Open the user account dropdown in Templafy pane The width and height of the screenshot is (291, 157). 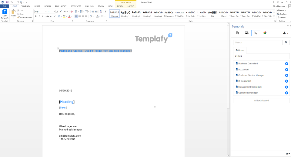point(286,33)
